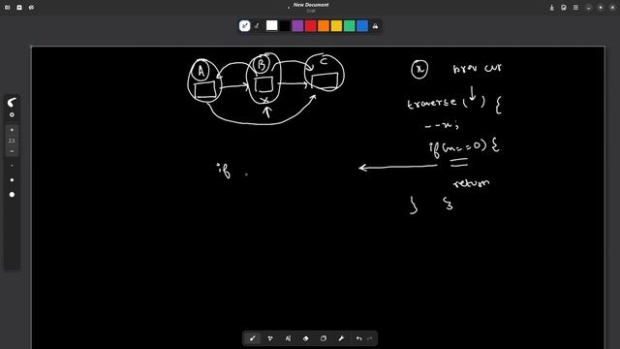Image resolution: width=620 pixels, height=349 pixels.
Task: Pick the yellow color swatch
Action: pos(336,26)
